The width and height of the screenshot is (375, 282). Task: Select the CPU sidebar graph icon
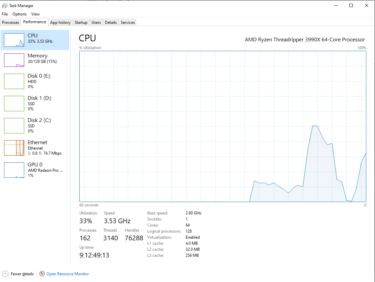[14, 39]
